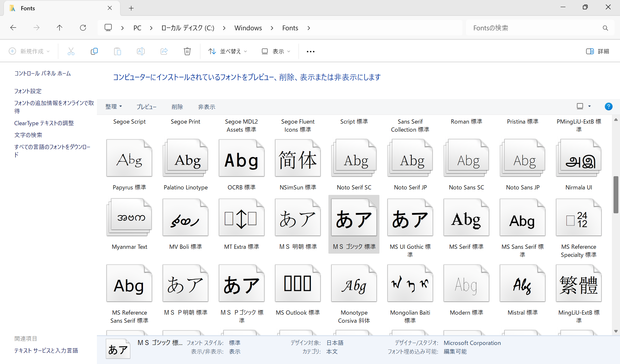620x364 pixels.
Task: Open フォント設定 link in sidebar
Action: 28,91
